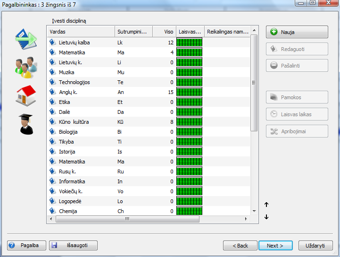Go back with the Back button
340x257 pixels.
[x=240, y=246]
